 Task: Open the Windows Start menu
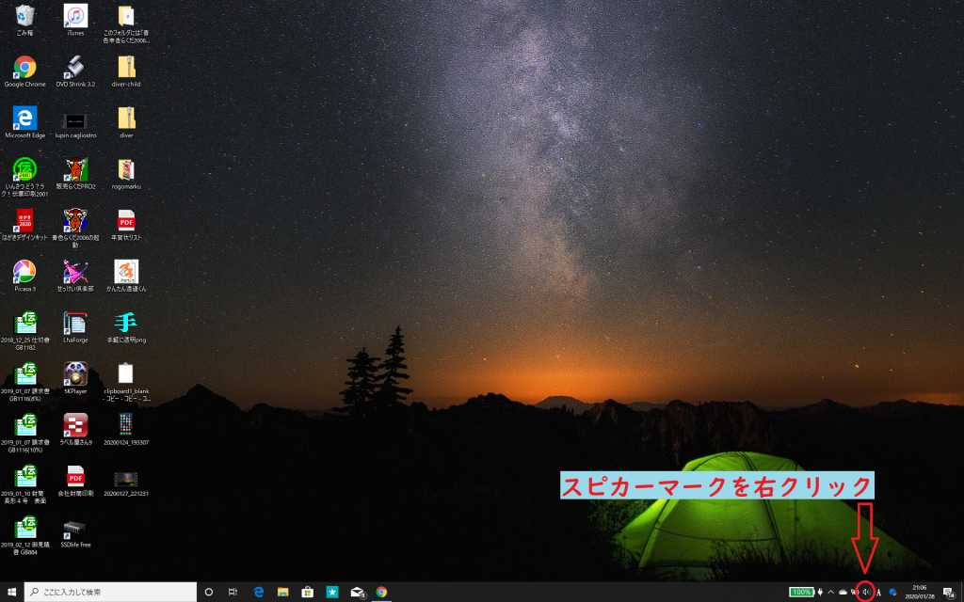tap(12, 593)
